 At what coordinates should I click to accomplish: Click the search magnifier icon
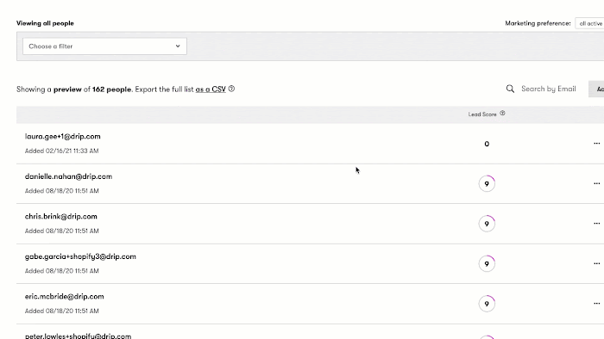click(x=510, y=89)
